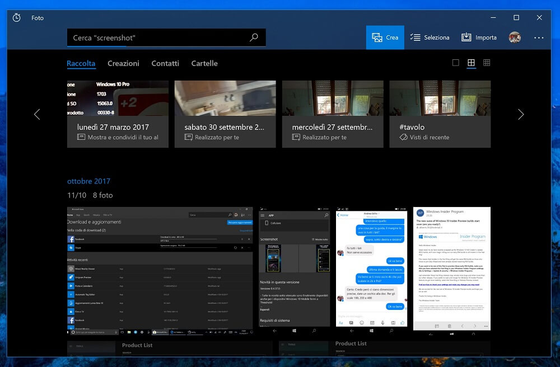Switch to the Contatti tab
This screenshot has width=560, height=367.
[x=165, y=63]
